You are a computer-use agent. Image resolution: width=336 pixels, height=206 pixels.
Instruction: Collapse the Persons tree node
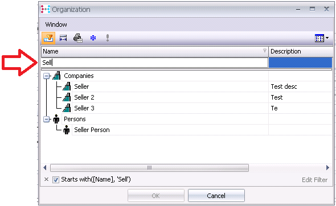tap(47, 120)
